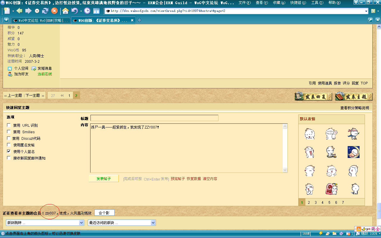Switch to the WoG中文论坛 tab
The height and width of the screenshot is (238, 381).
(41, 21)
